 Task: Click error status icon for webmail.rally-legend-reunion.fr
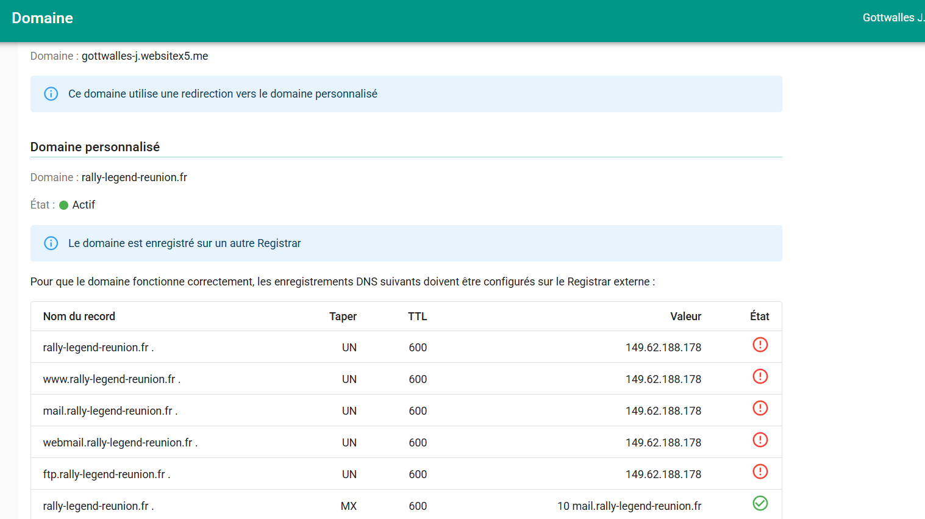(760, 440)
